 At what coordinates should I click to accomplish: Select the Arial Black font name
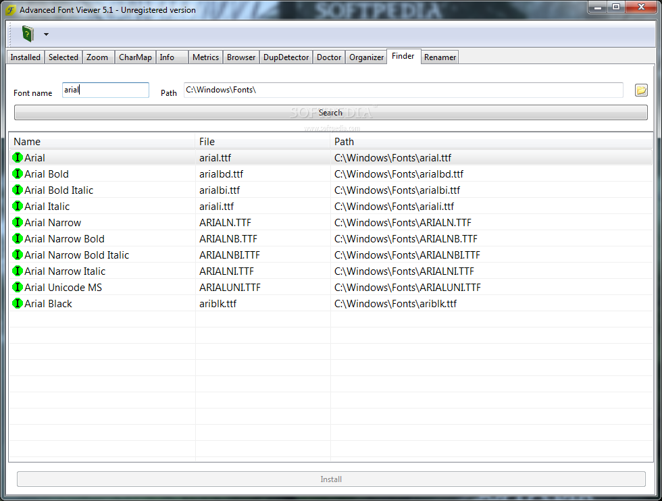point(48,303)
